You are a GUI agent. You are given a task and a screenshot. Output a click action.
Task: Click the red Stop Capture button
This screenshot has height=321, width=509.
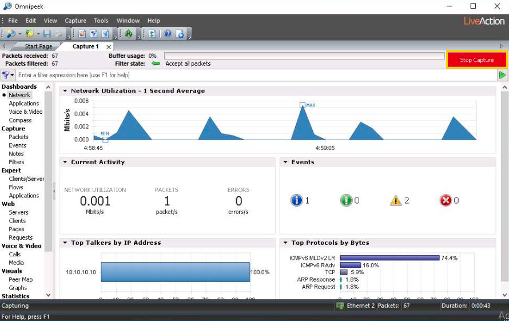476,60
